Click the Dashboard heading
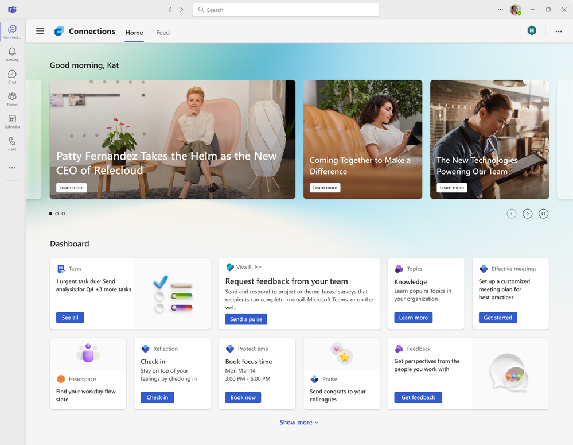Image resolution: width=573 pixels, height=445 pixels. (69, 243)
